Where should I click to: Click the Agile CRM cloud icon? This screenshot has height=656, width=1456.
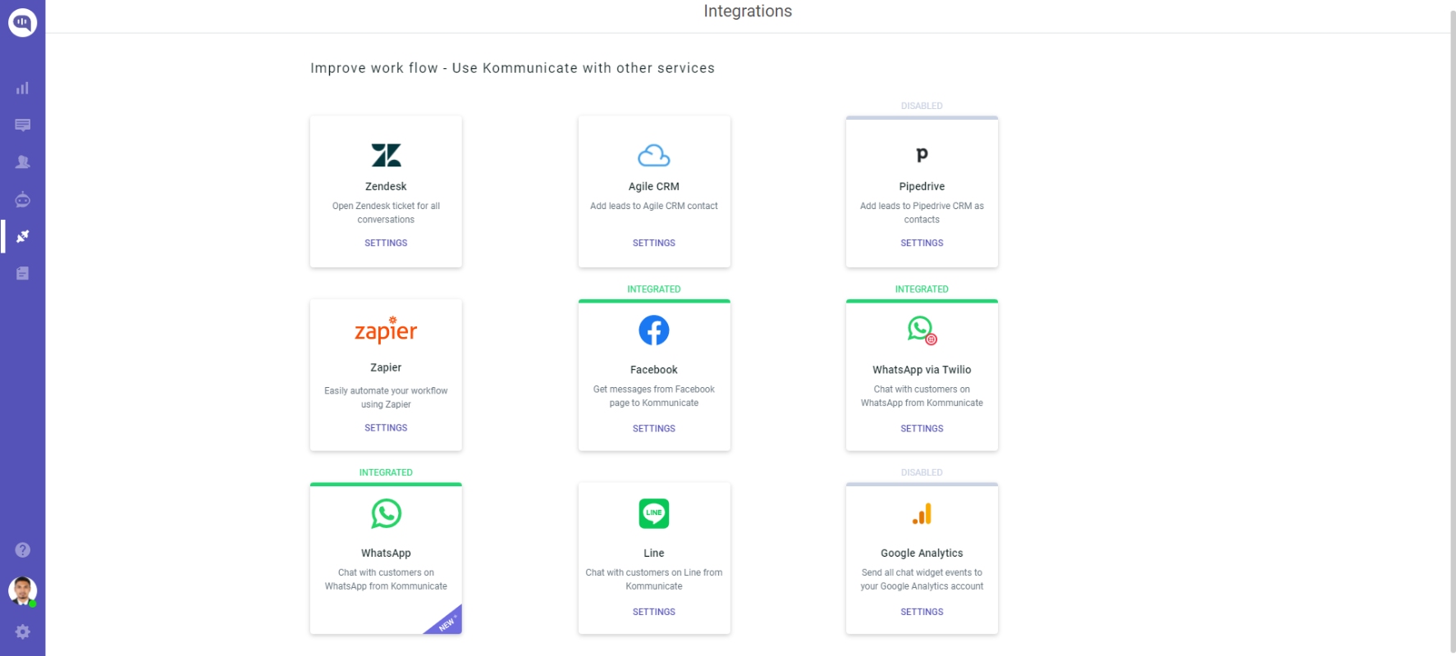[x=654, y=155]
